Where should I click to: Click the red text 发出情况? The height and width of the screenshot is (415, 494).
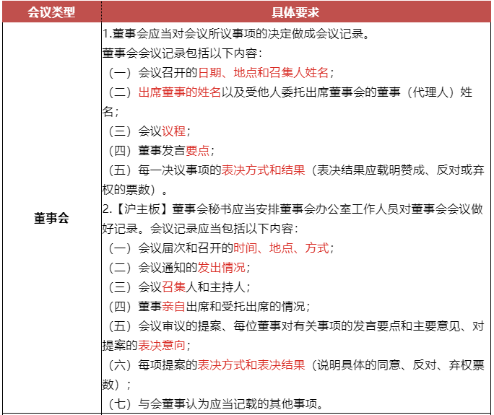222,268
